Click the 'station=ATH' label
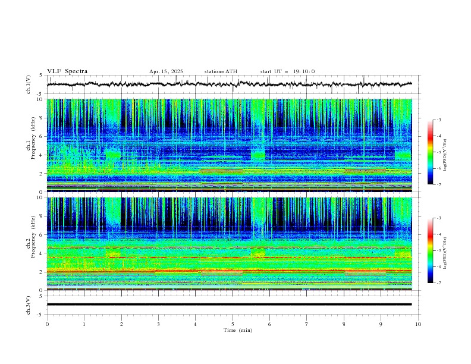Image resolution: width=471 pixels, height=364 pixels. click(x=221, y=71)
